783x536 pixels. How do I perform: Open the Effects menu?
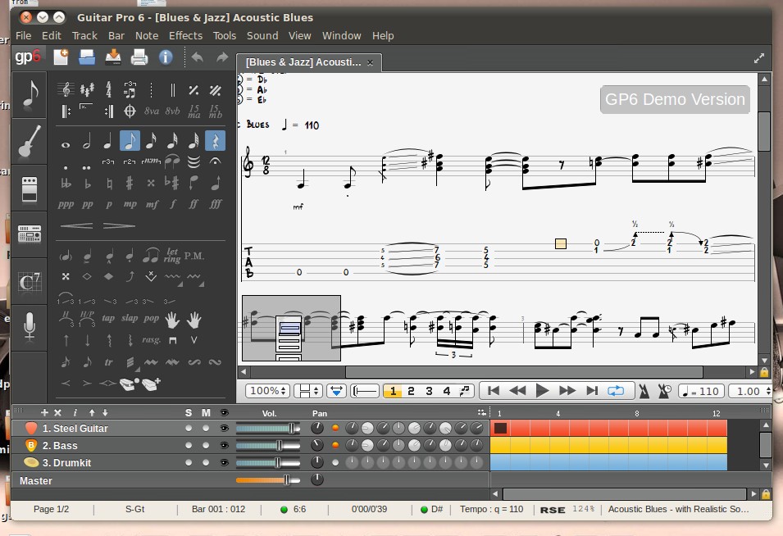185,35
